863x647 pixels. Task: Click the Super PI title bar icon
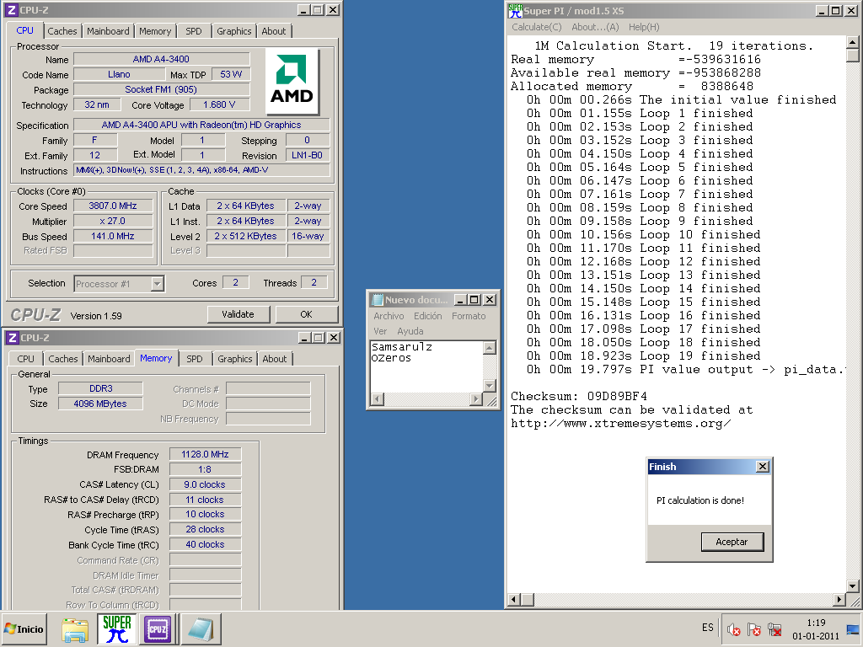point(515,10)
